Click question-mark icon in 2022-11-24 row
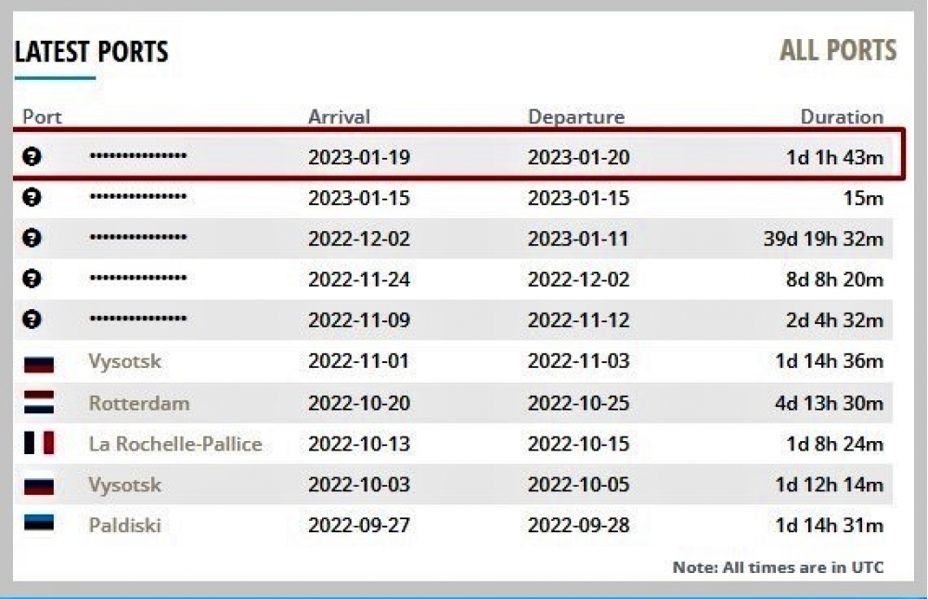The height and width of the screenshot is (599, 928). [32, 278]
